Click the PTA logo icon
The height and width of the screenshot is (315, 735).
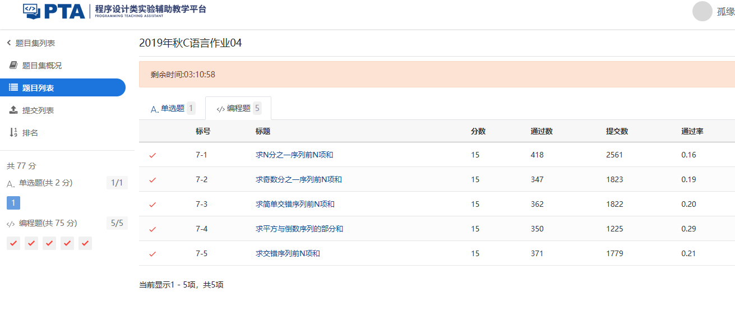tap(32, 11)
